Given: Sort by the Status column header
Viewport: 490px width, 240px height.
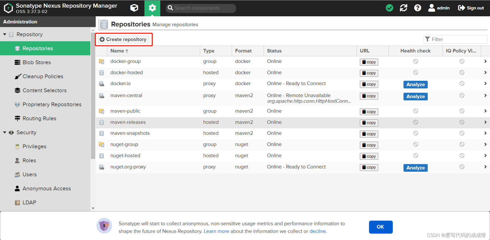Looking at the screenshot, I should point(310,51).
